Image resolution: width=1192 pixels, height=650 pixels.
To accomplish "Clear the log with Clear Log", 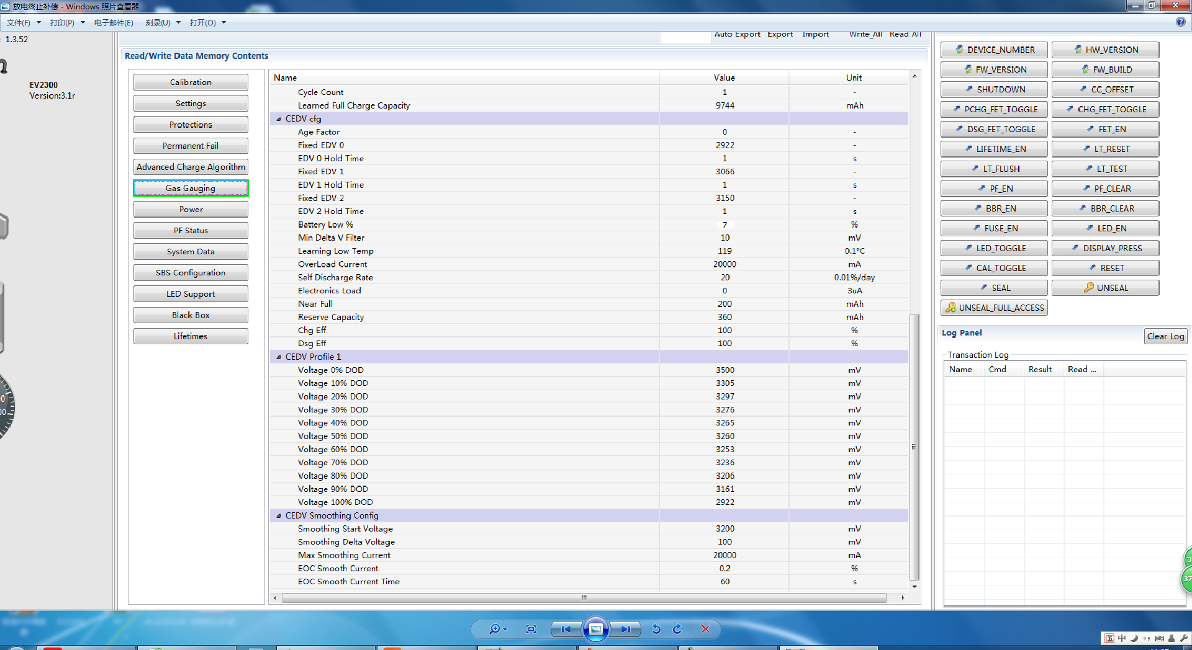I will pyautogui.click(x=1165, y=336).
